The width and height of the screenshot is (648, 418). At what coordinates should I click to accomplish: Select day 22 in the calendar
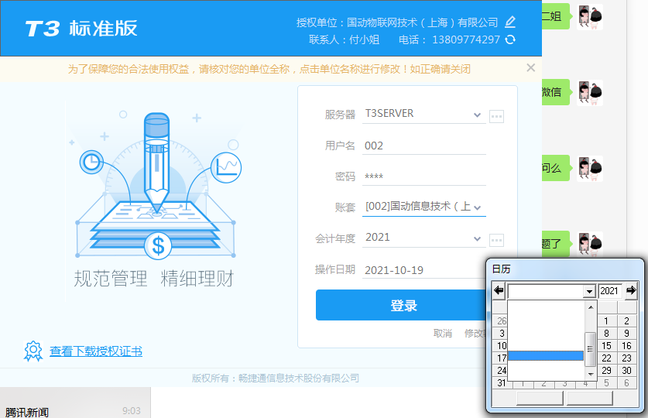(x=606, y=358)
